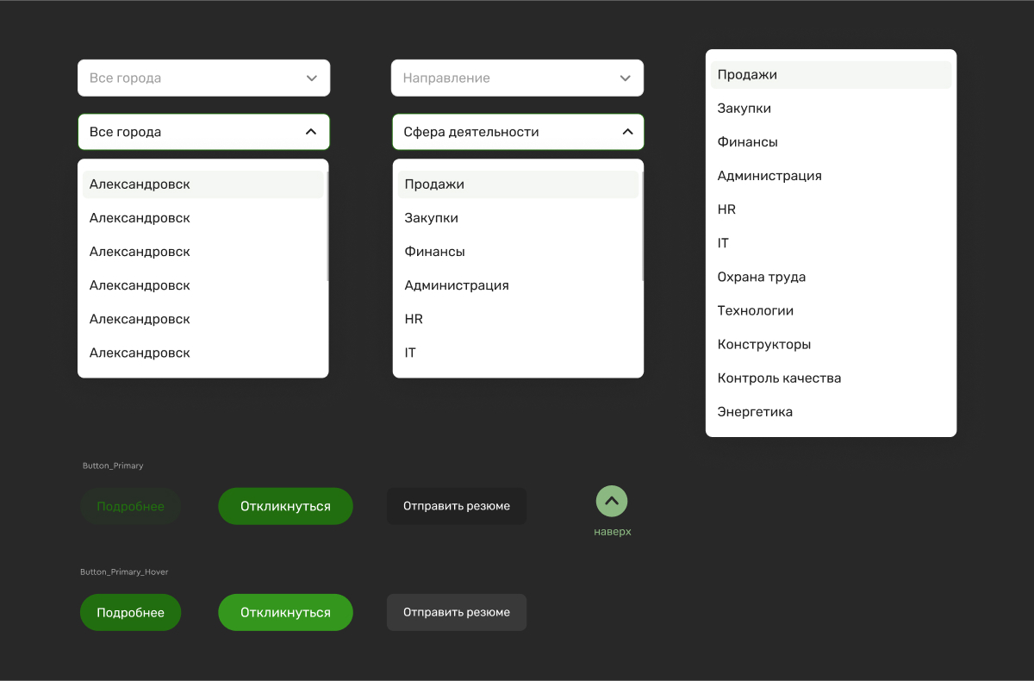Choose 'Закупки' in the middle dropdown list

(x=518, y=218)
